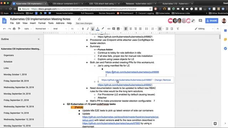Image resolution: width=228 pixels, height=128 pixels.
Task: Open the File menu
Action: tap(12, 23)
